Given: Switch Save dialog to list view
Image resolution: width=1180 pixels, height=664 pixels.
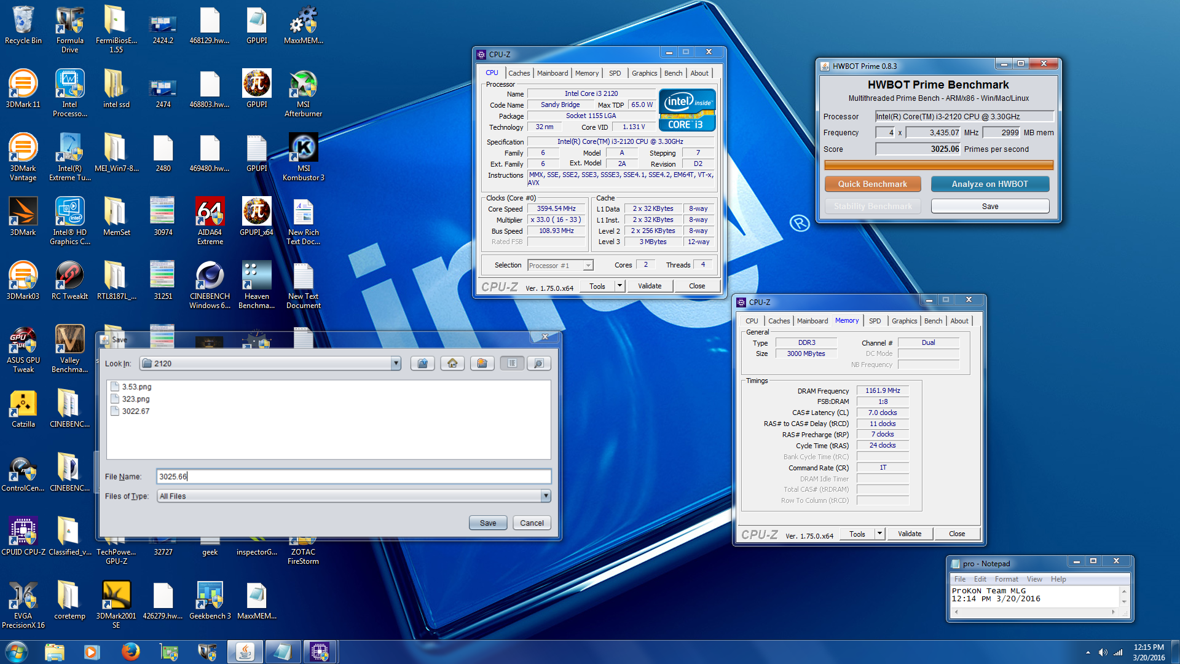Looking at the screenshot, I should pyautogui.click(x=512, y=363).
